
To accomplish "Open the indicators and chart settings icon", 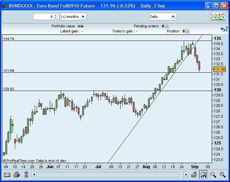I will pos(217,17).
